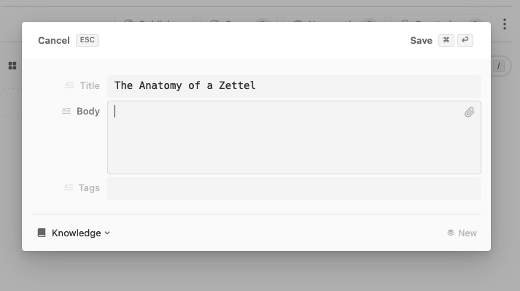Click the text field icon beside Title
The image size is (520, 291).
pyautogui.click(x=69, y=85)
